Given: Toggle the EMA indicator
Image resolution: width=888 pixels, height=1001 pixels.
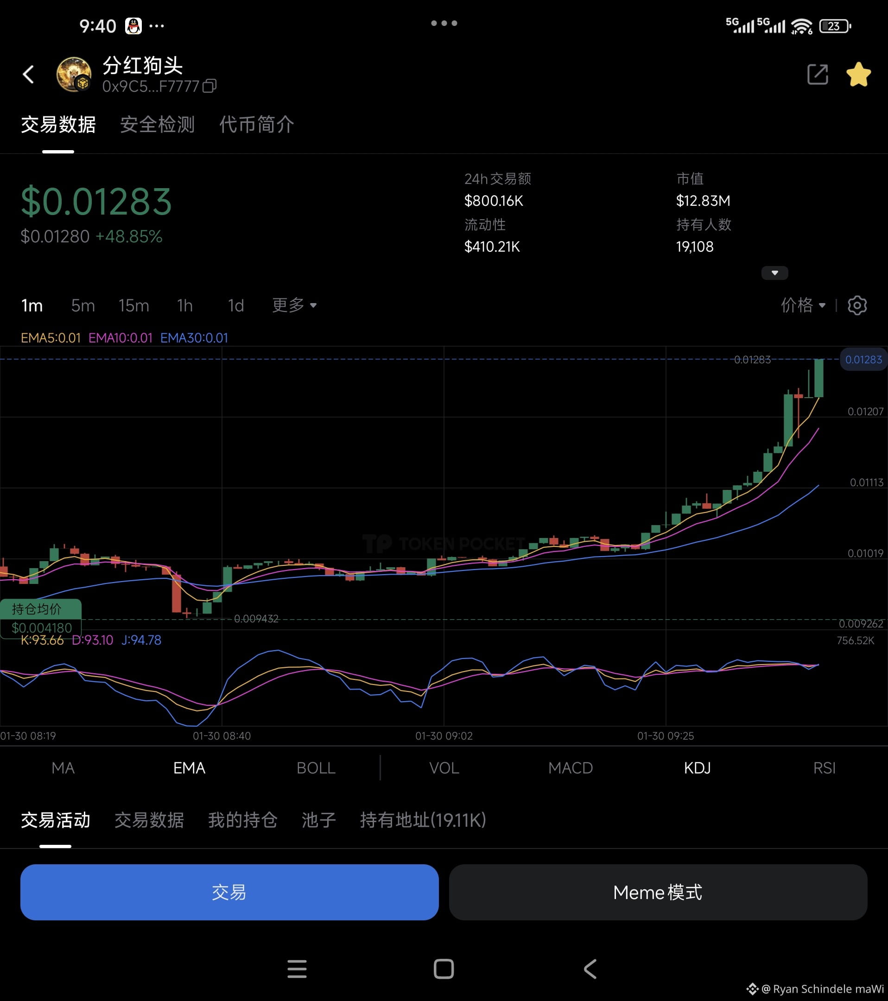Looking at the screenshot, I should 189,768.
